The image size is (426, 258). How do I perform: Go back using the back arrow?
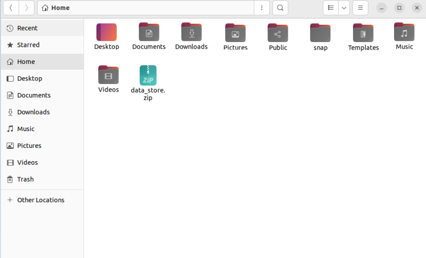[11, 8]
